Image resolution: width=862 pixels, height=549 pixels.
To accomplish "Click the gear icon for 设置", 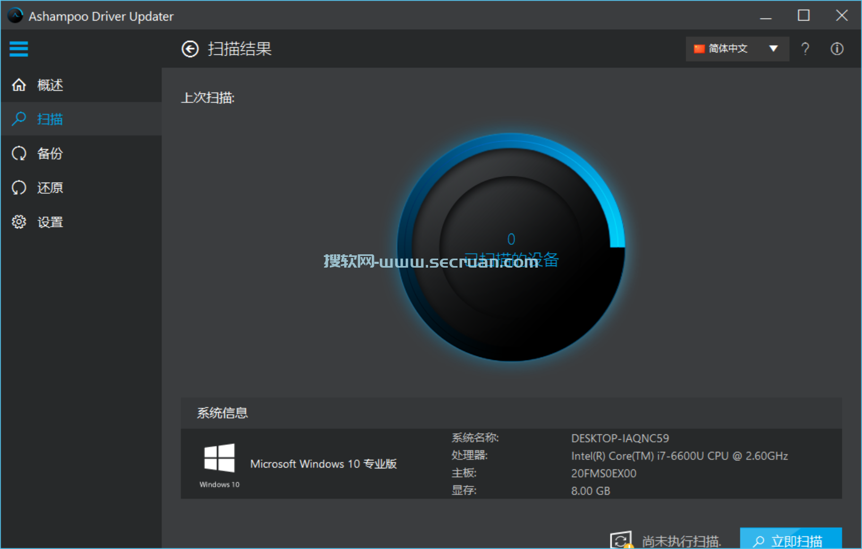I will [19, 222].
